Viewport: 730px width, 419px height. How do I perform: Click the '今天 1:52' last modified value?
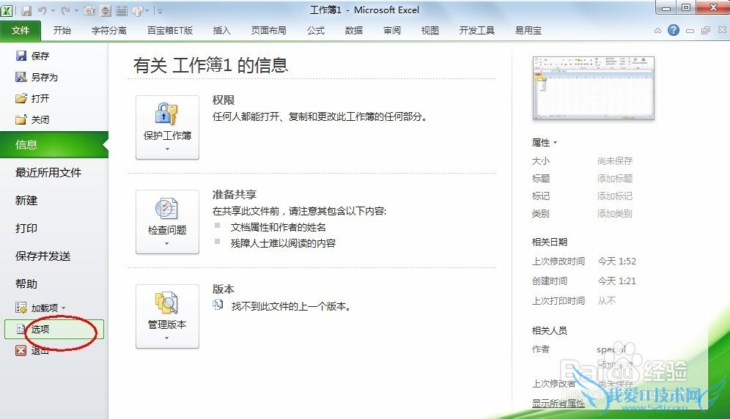[x=617, y=262]
